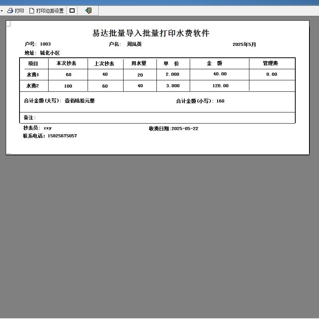This screenshot has width=319, height=319.
Task: Select meter reader name zxy
Action: 47,128
